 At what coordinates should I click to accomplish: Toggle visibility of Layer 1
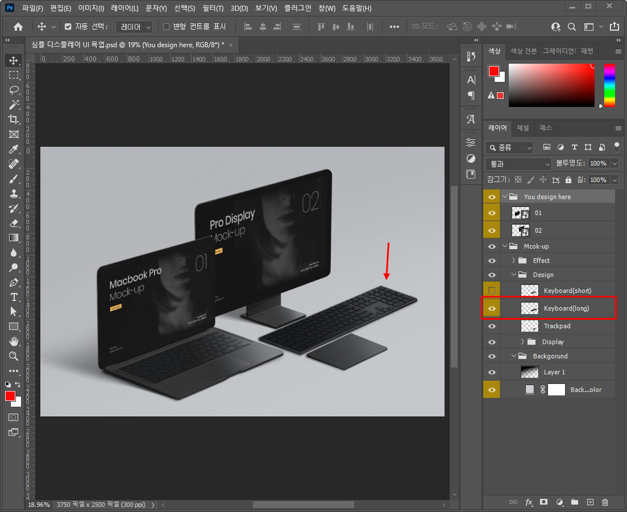(x=492, y=372)
